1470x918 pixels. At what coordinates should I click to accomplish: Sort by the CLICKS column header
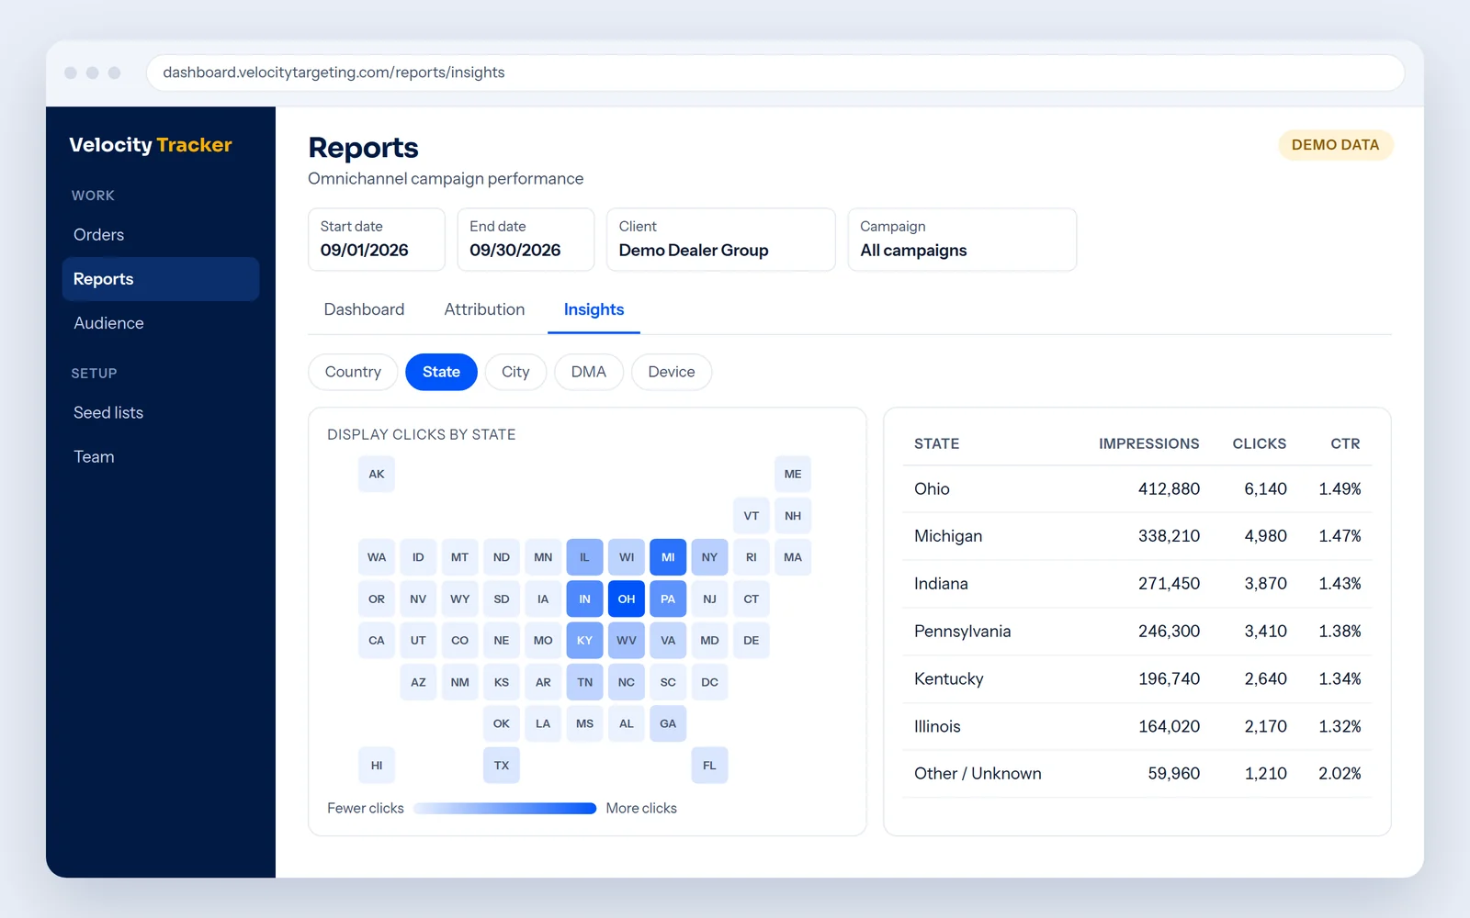tap(1259, 444)
